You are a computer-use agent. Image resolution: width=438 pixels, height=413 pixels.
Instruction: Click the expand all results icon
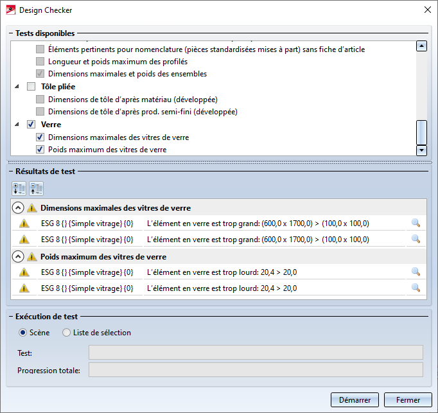tap(19, 188)
